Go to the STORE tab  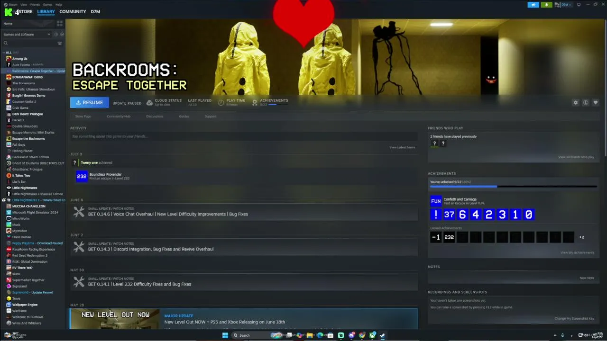[x=26, y=11]
